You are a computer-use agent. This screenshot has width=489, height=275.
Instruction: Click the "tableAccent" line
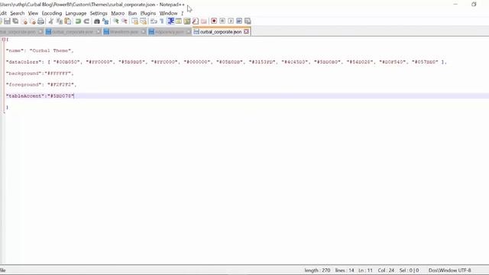[x=40, y=96]
